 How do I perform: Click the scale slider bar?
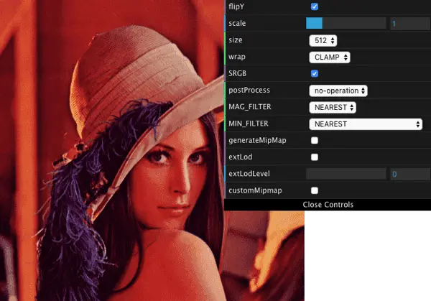346,24
